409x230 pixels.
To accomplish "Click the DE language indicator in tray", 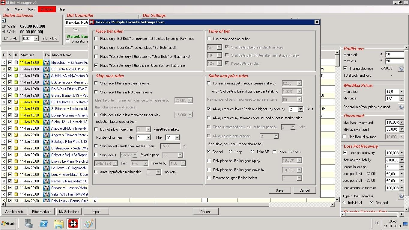I will click(377, 223).
